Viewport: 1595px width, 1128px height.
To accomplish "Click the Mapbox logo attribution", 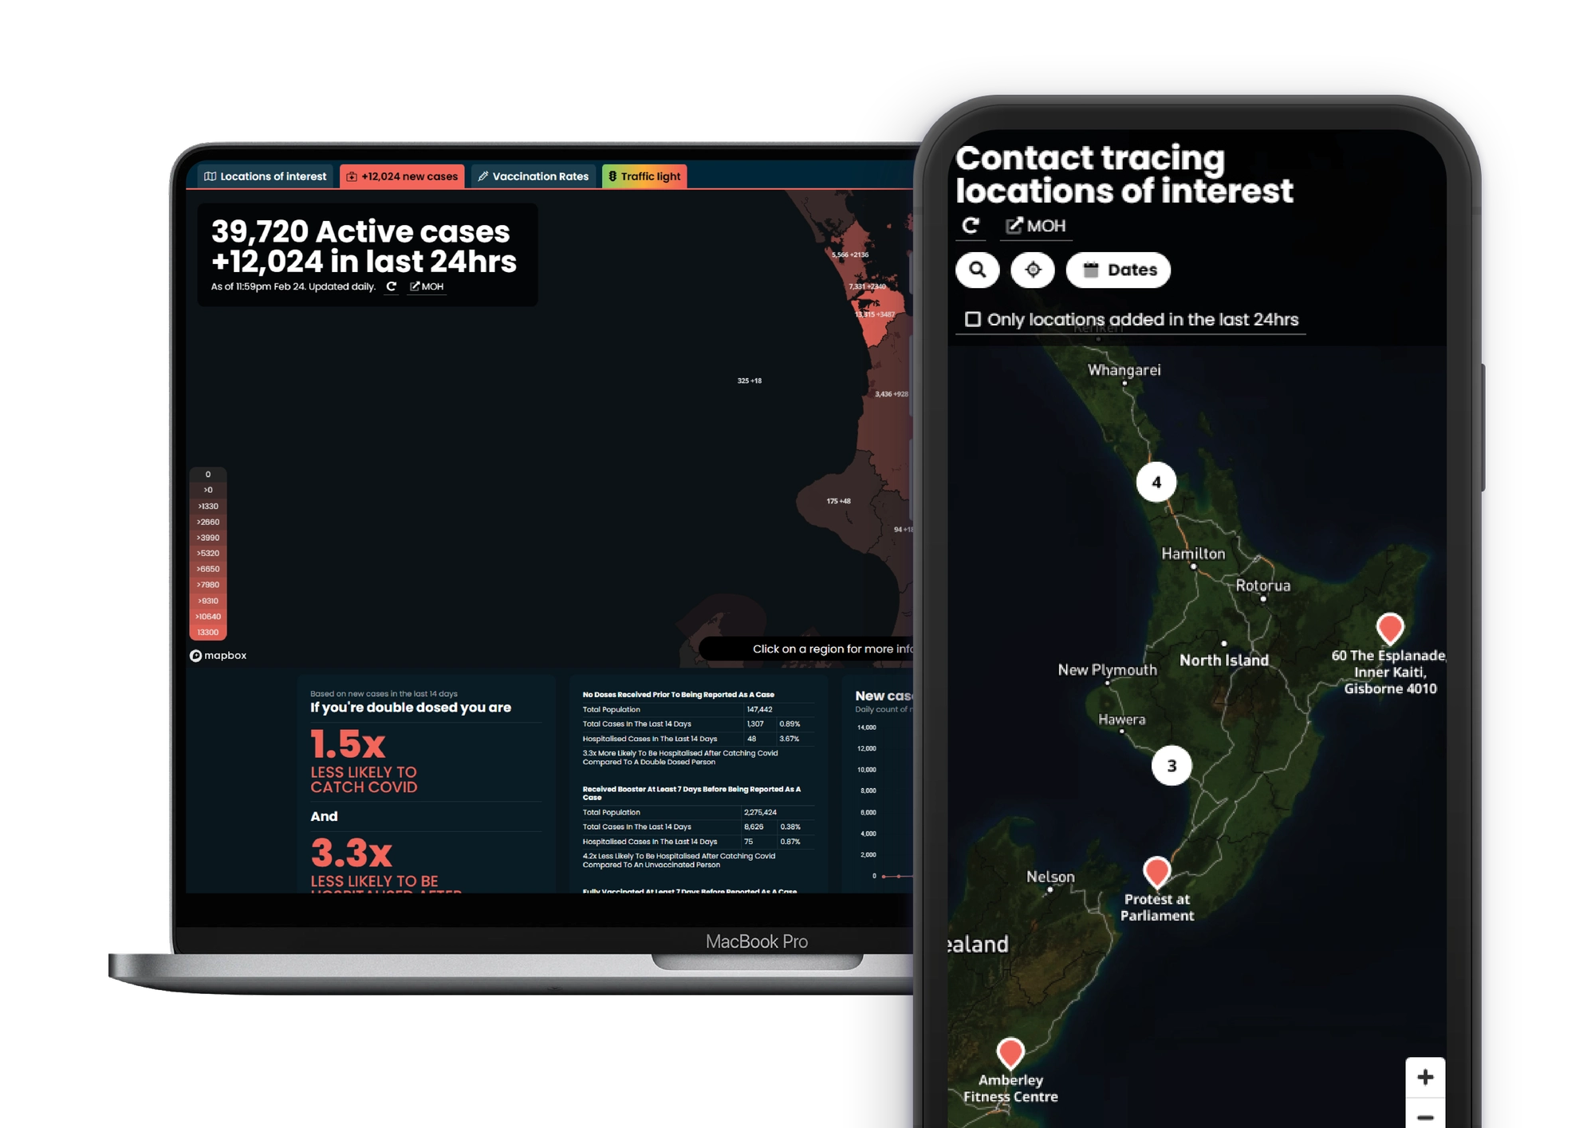I will coord(218,655).
